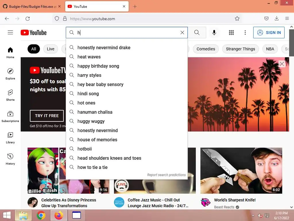This screenshot has height=221, width=294.
Task: Click the lock site info icon
Action: point(65,18)
